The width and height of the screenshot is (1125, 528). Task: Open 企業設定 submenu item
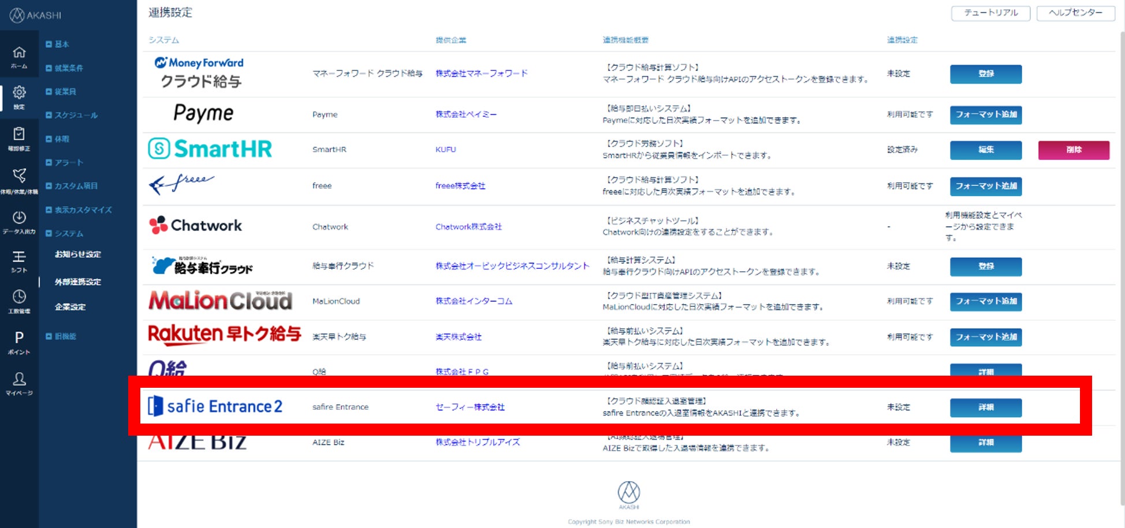(x=70, y=307)
